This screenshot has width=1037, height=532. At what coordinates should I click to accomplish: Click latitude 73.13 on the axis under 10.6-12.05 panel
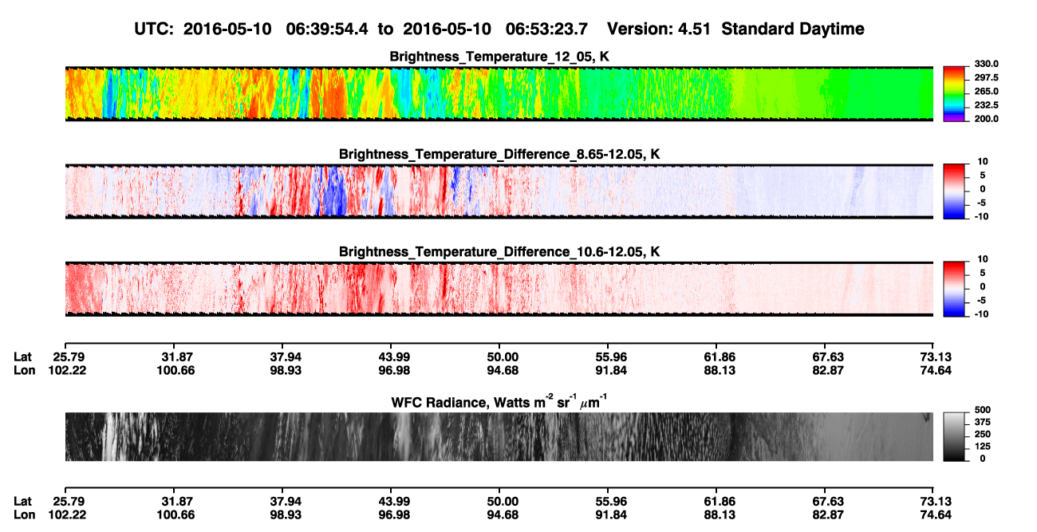point(934,357)
